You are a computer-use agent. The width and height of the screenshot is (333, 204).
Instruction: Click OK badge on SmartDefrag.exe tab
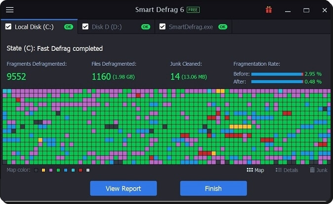[223, 27]
